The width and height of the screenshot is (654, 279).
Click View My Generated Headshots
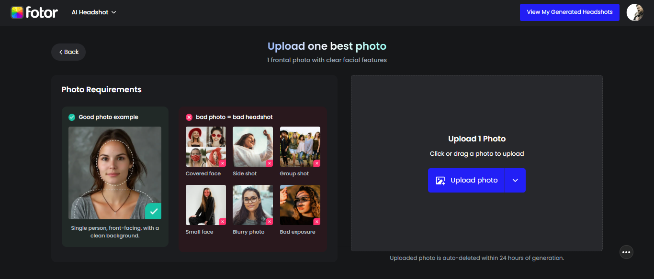(569, 12)
